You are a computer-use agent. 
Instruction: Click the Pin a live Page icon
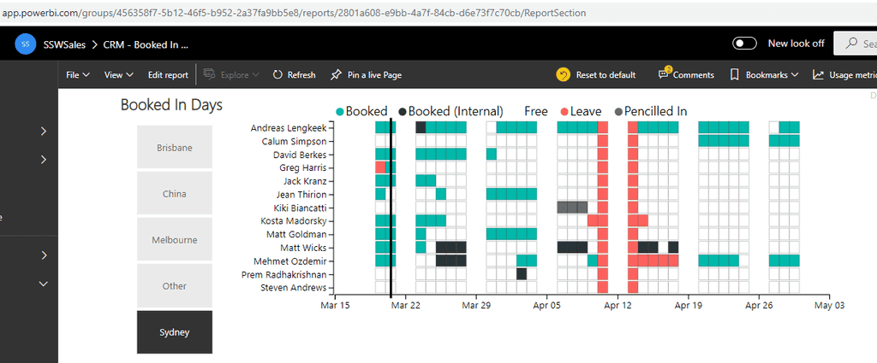337,75
